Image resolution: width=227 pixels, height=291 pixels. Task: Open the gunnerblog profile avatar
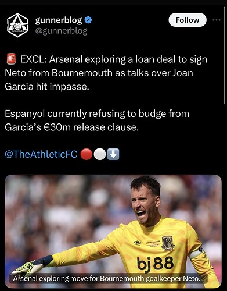click(x=17, y=25)
